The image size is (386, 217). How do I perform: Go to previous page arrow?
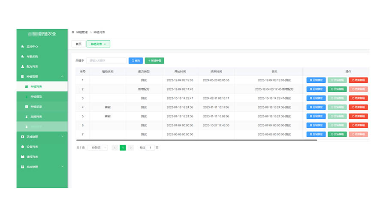click(x=115, y=148)
